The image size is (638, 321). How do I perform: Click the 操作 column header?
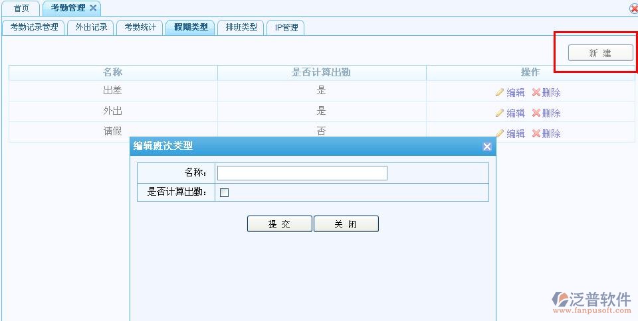click(x=530, y=73)
